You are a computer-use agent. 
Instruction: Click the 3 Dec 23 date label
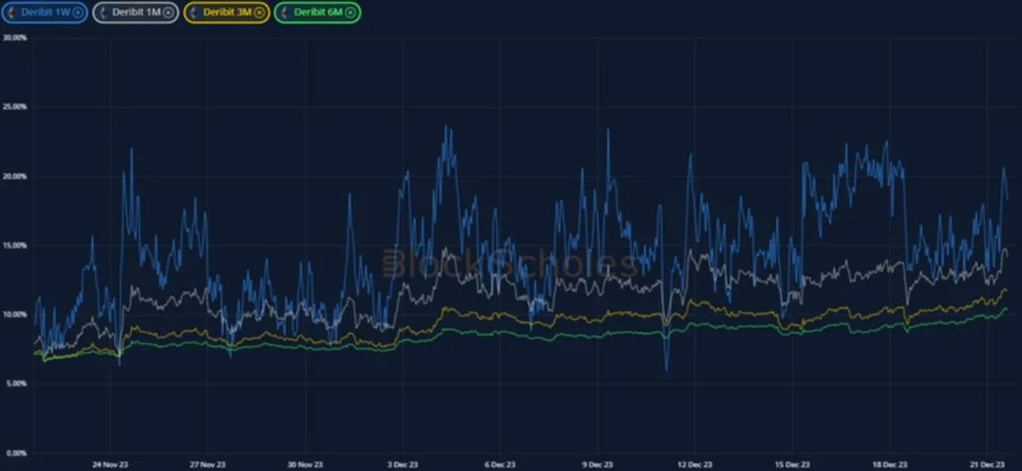(402, 465)
